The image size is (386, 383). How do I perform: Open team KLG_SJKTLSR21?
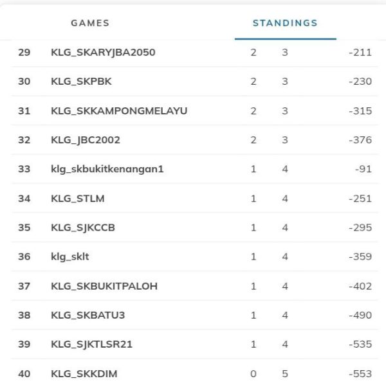pyautogui.click(x=91, y=344)
